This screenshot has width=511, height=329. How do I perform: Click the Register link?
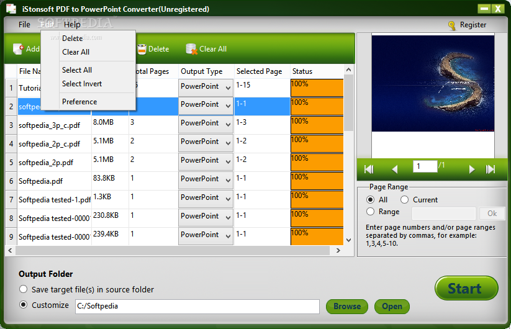coord(473,25)
